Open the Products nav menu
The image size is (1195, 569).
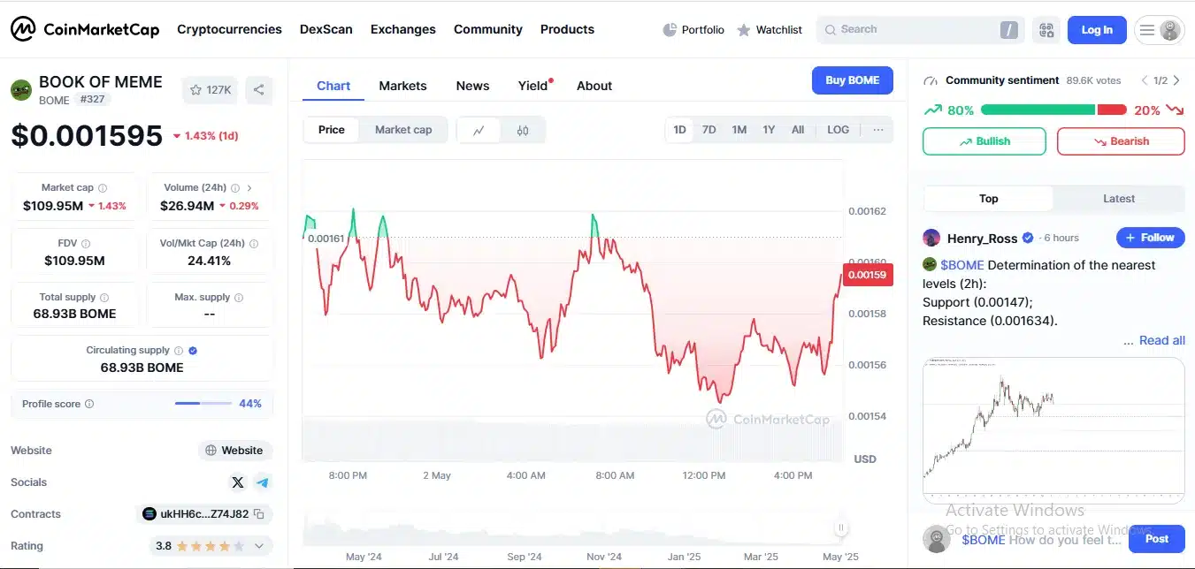[x=567, y=29]
